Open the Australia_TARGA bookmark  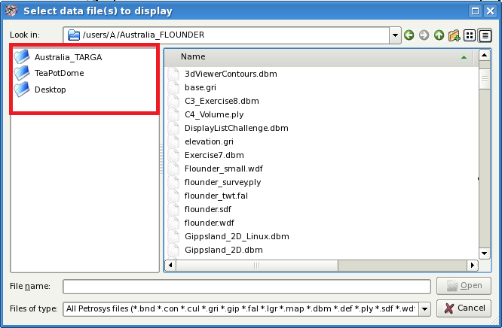pyautogui.click(x=68, y=56)
